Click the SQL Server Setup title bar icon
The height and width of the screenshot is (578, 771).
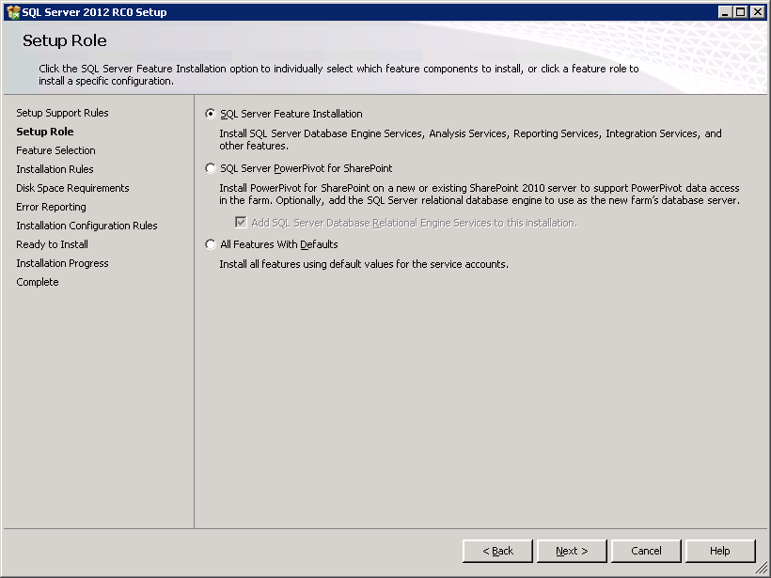(x=12, y=11)
